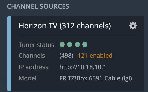Viewport: 148px width, 92px height.
Task: Click the blue accent bar of source card
Action: pyautogui.click(x=9, y=54)
